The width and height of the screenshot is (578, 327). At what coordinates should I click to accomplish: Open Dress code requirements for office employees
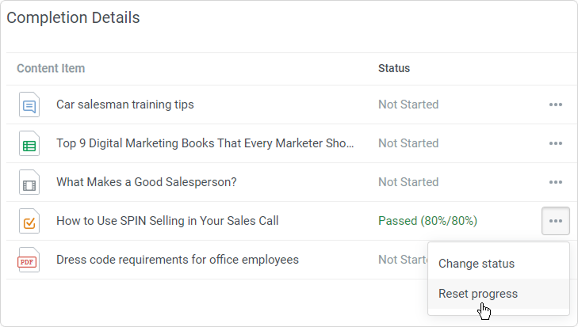[x=178, y=260]
